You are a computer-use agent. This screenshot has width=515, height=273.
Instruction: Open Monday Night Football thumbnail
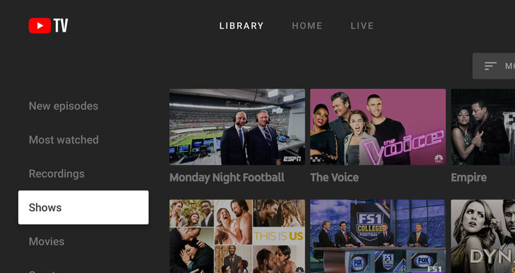(x=237, y=127)
